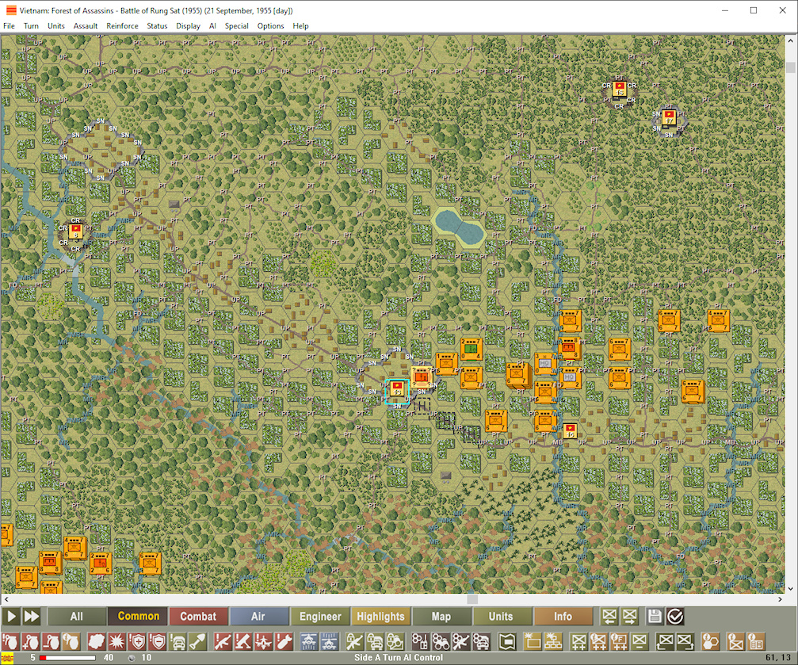Image resolution: width=798 pixels, height=665 pixels.
Task: Click the second blue helicopter icon
Action: point(330,641)
